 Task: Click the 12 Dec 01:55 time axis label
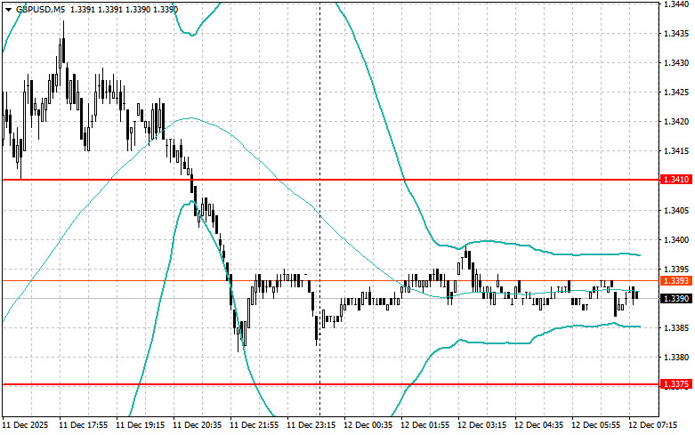pyautogui.click(x=424, y=425)
